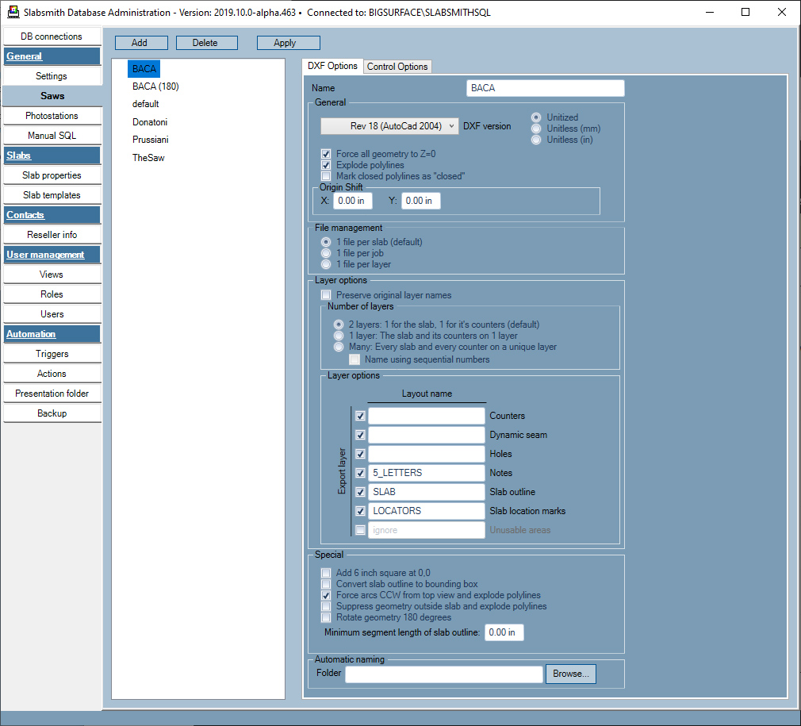Open the Users page
801x726 pixels.
pos(52,314)
